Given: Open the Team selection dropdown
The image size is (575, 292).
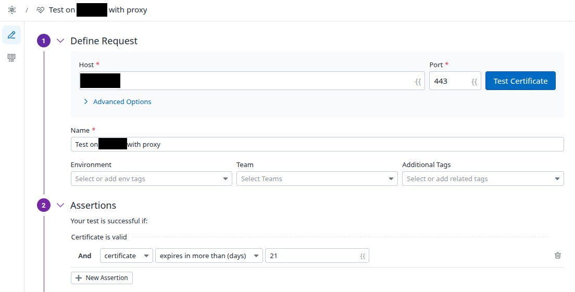Looking at the screenshot, I should point(317,179).
